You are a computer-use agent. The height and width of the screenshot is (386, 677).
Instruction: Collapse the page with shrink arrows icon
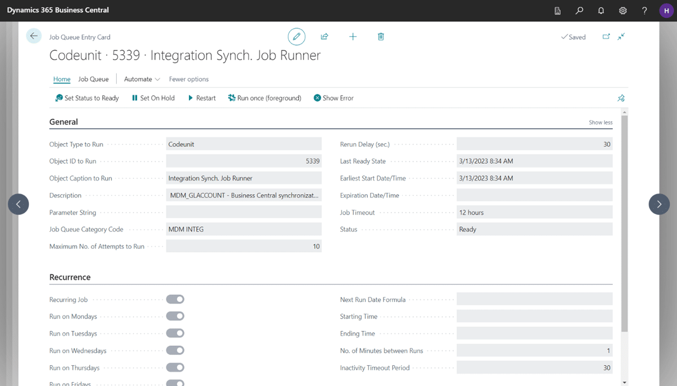coord(621,37)
